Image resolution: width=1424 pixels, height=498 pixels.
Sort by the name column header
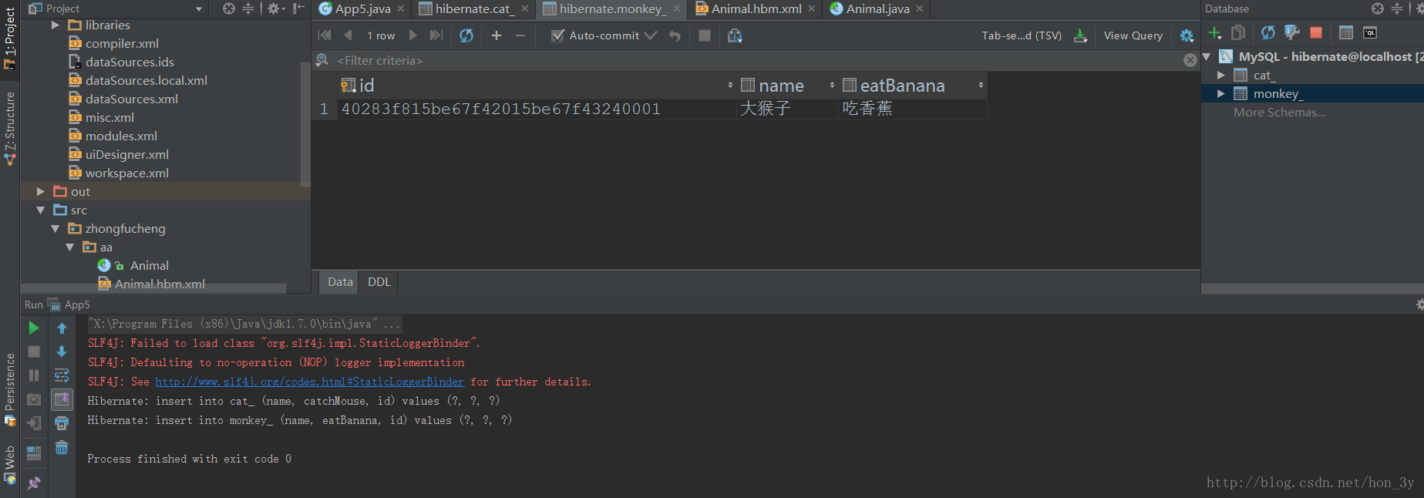[x=787, y=86]
